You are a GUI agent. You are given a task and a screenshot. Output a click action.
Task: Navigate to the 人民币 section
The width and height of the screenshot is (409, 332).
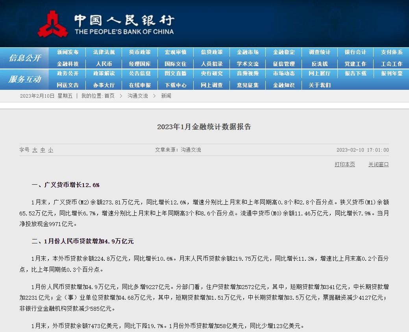(104, 64)
